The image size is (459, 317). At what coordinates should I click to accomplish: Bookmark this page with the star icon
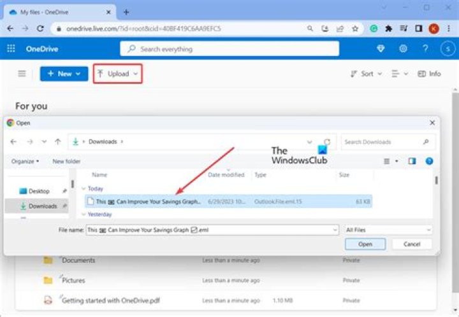[x=355, y=29]
